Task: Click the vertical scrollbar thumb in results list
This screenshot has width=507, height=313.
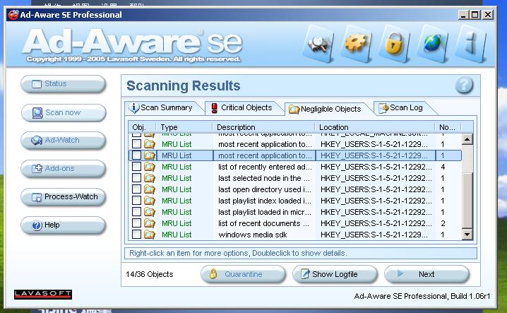Action: (x=467, y=201)
